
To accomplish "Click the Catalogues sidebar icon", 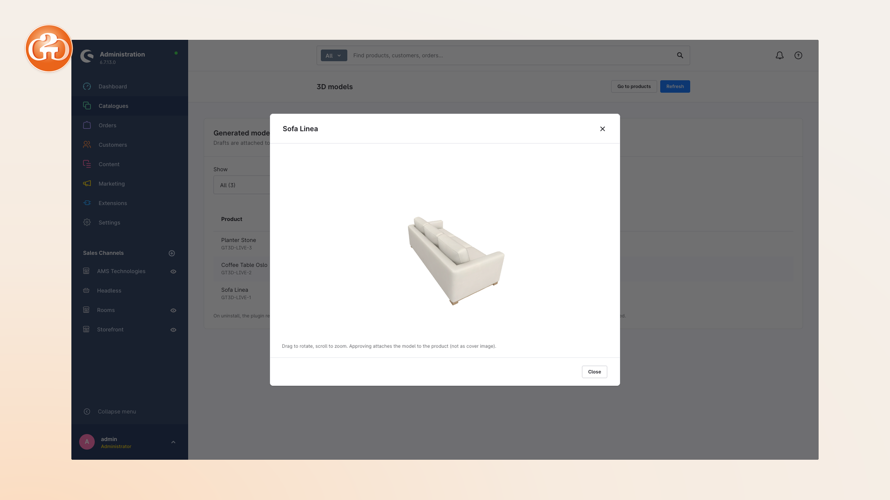I will 87,106.
